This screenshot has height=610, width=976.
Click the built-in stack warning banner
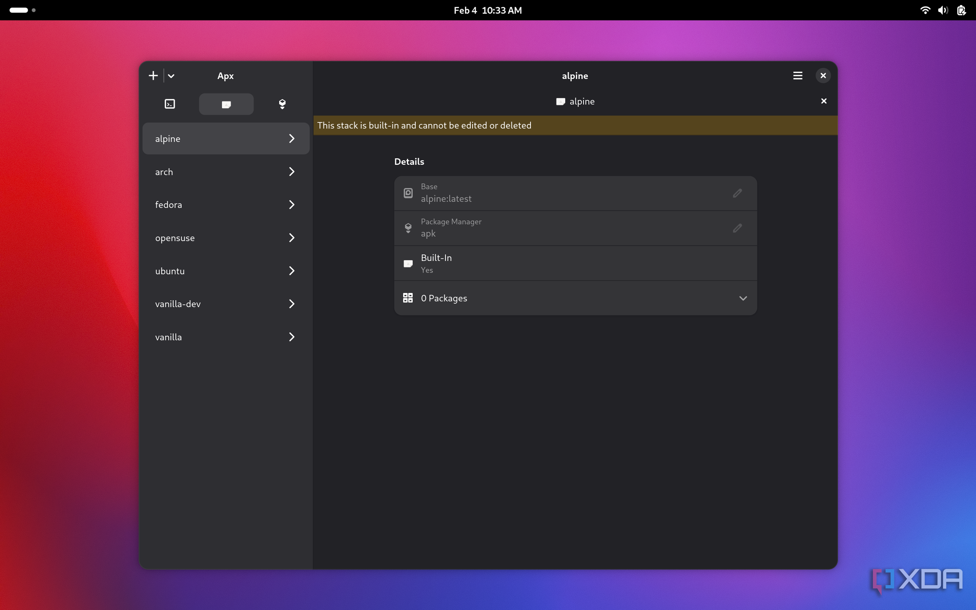pyautogui.click(x=575, y=126)
